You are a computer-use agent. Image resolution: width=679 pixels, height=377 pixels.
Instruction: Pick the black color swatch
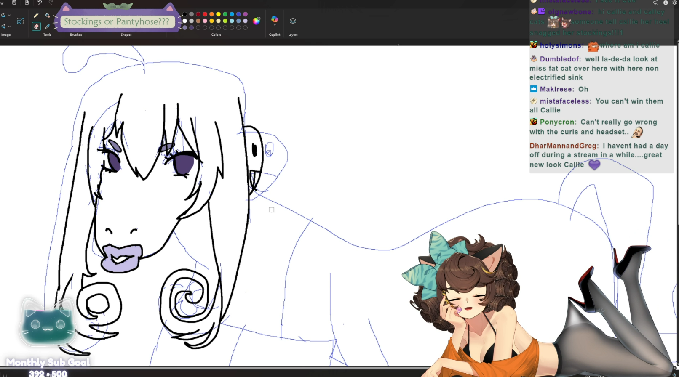185,14
